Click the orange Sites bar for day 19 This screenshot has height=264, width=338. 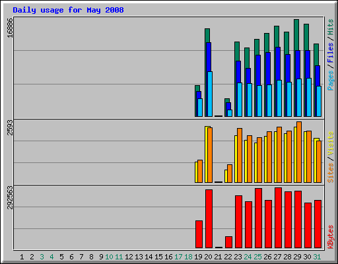200,171
